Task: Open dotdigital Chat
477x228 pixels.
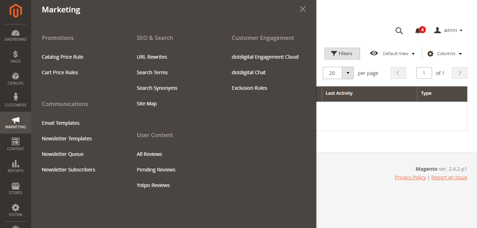Action: [x=249, y=72]
